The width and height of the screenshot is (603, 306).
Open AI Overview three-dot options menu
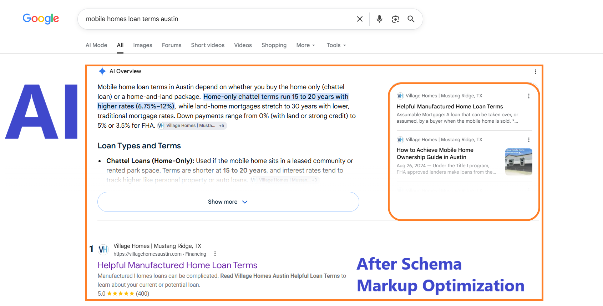(536, 72)
